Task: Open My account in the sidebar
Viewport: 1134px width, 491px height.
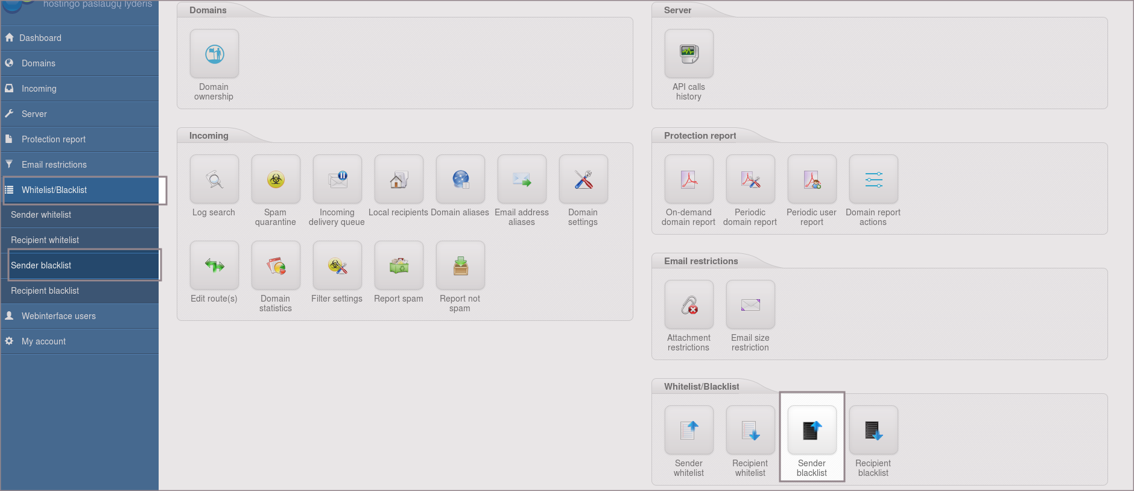Action: click(x=43, y=341)
